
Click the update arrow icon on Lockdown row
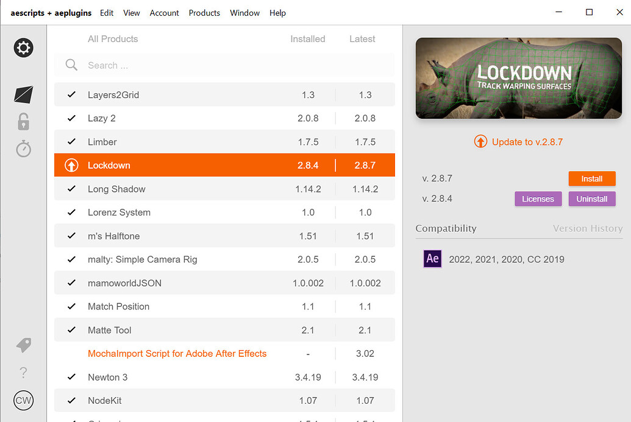tap(71, 165)
